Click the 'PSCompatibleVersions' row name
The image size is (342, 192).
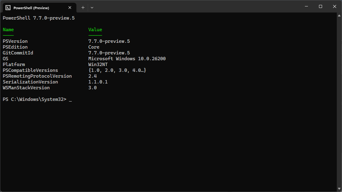pyautogui.click(x=30, y=70)
